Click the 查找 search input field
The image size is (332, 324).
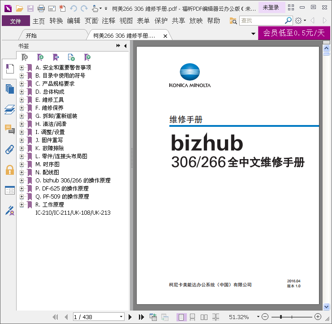point(262,21)
